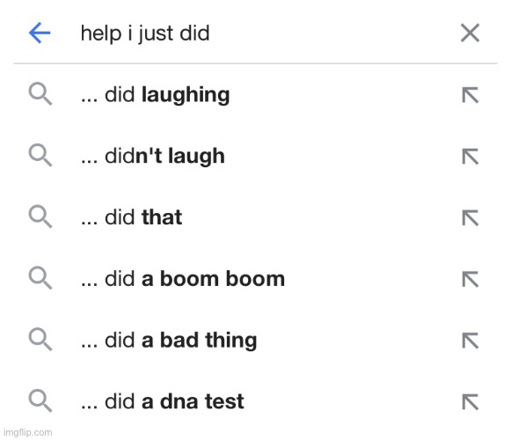Click magnifier icon beside 'did a dna test'
The image size is (511, 440).
click(40, 400)
